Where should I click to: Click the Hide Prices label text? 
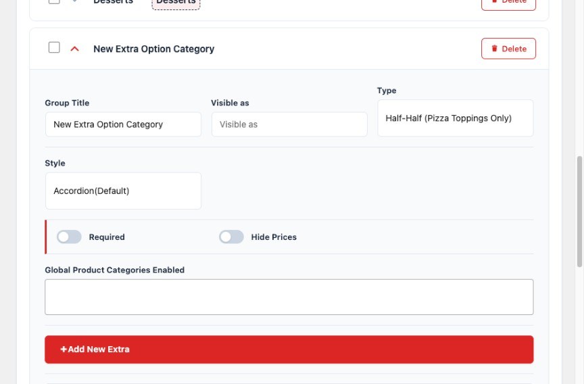tap(274, 237)
